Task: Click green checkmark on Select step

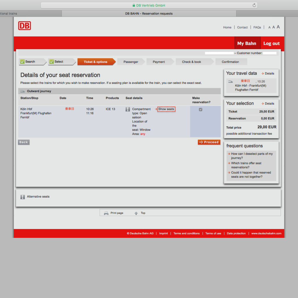Action: click(x=52, y=62)
